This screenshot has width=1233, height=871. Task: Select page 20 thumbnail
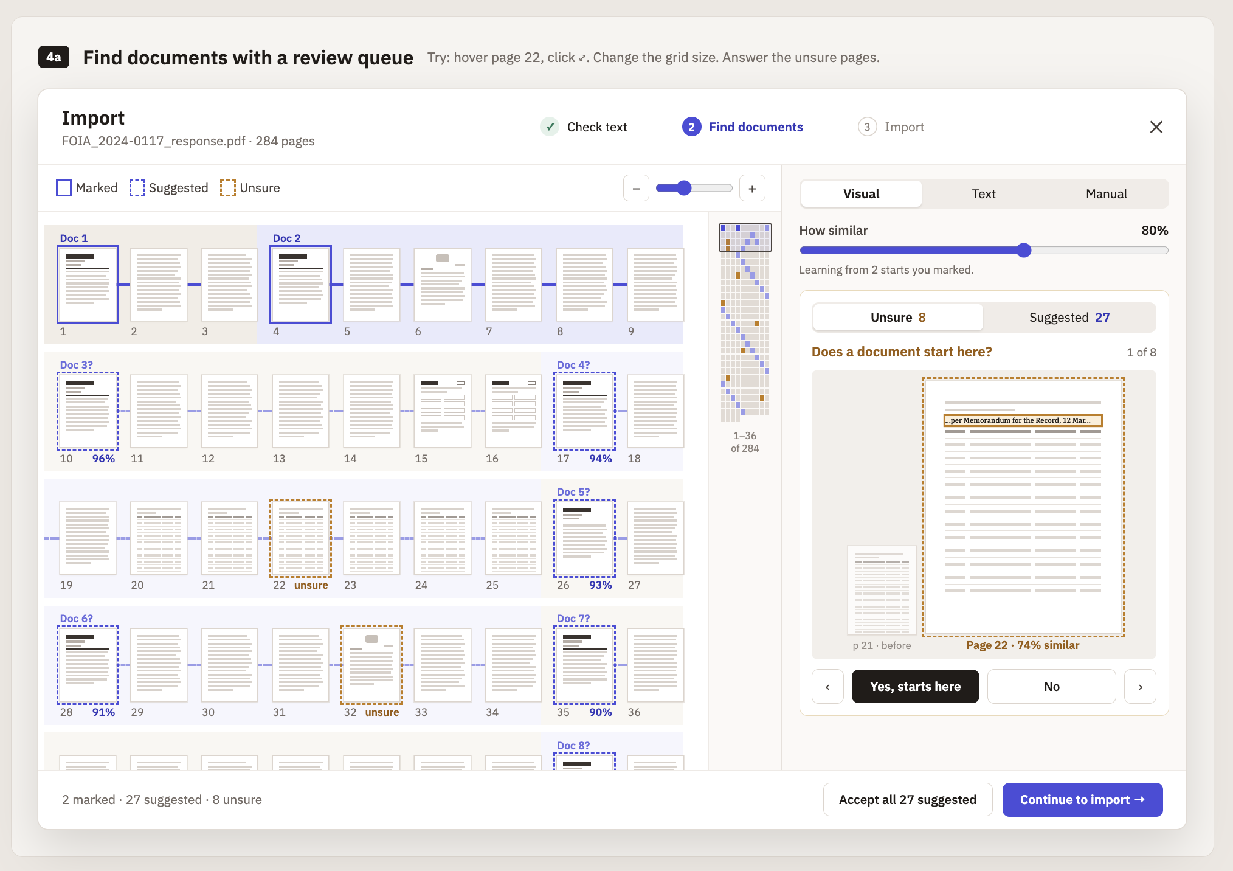click(159, 538)
